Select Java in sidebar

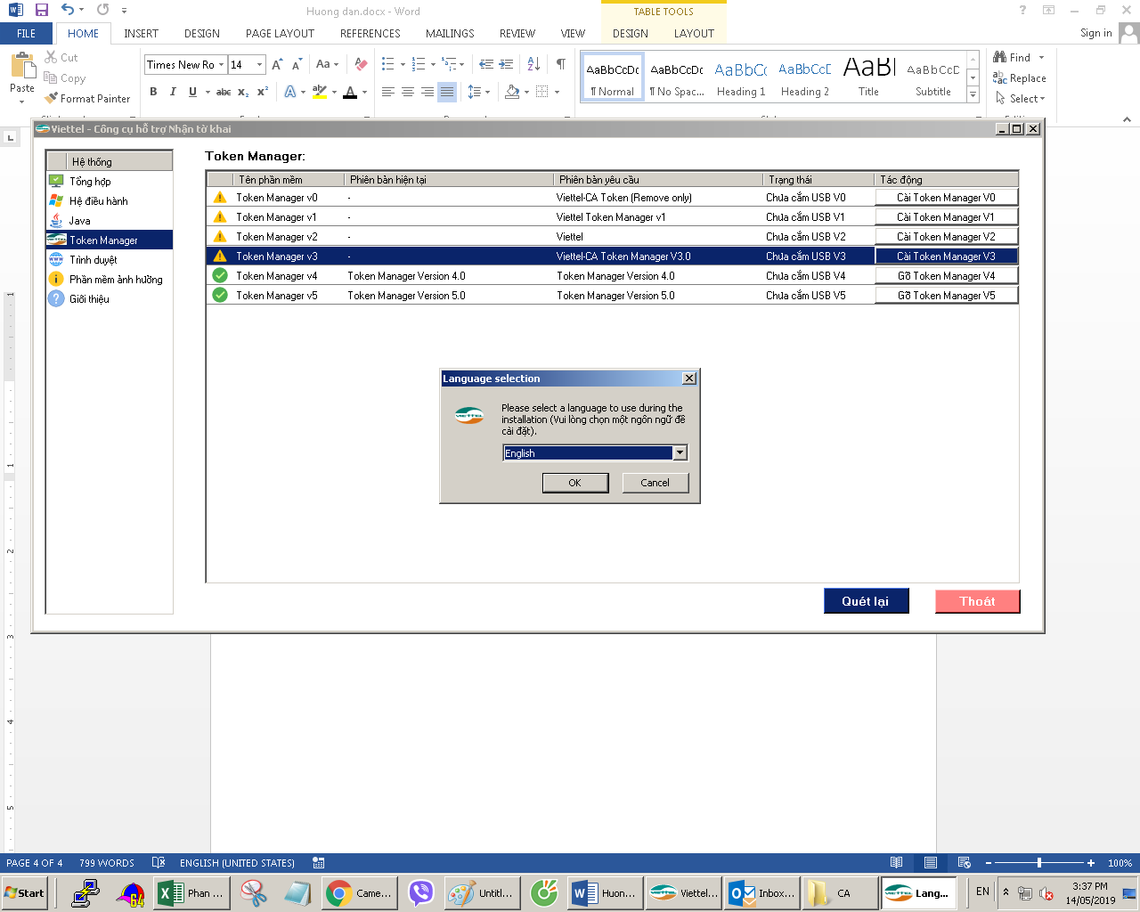pos(110,221)
